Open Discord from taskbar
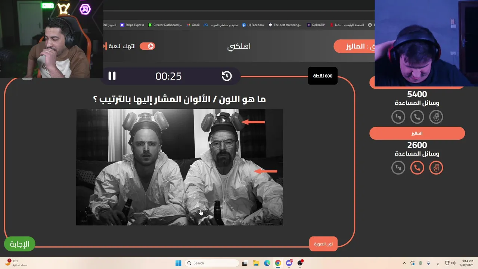This screenshot has width=478, height=269. [289, 263]
